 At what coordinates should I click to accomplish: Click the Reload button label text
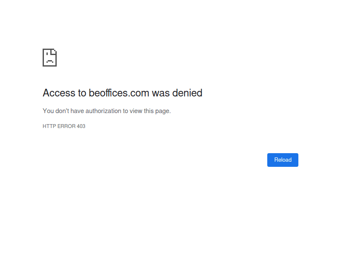tap(283, 160)
